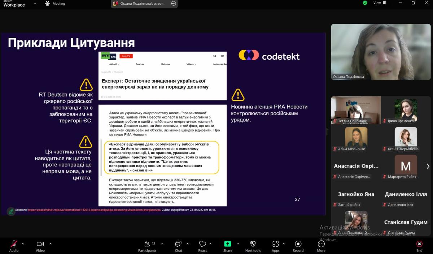
Task: Open the More options menu
Action: click(321, 246)
